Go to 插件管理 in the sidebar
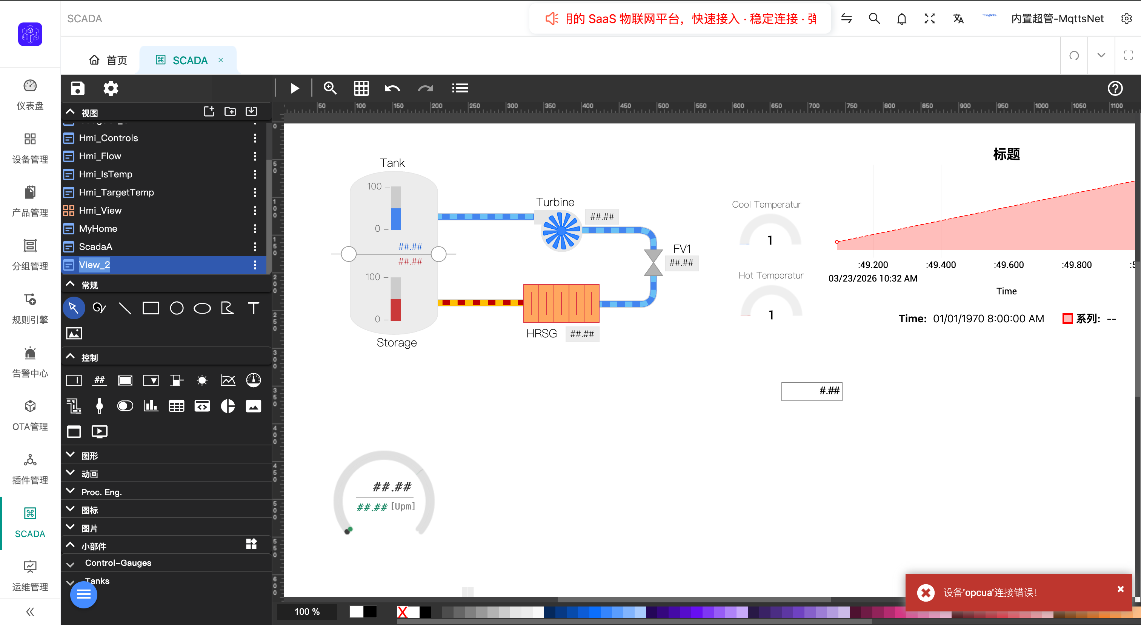1141x625 pixels. [x=30, y=469]
